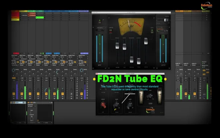The height and width of the screenshot is (138, 220).
Task: Enable the grayed track activator 8
Action: pyautogui.click(x=71, y=94)
